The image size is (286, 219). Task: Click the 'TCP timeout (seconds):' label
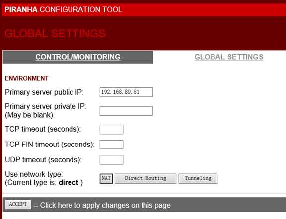[43, 129]
